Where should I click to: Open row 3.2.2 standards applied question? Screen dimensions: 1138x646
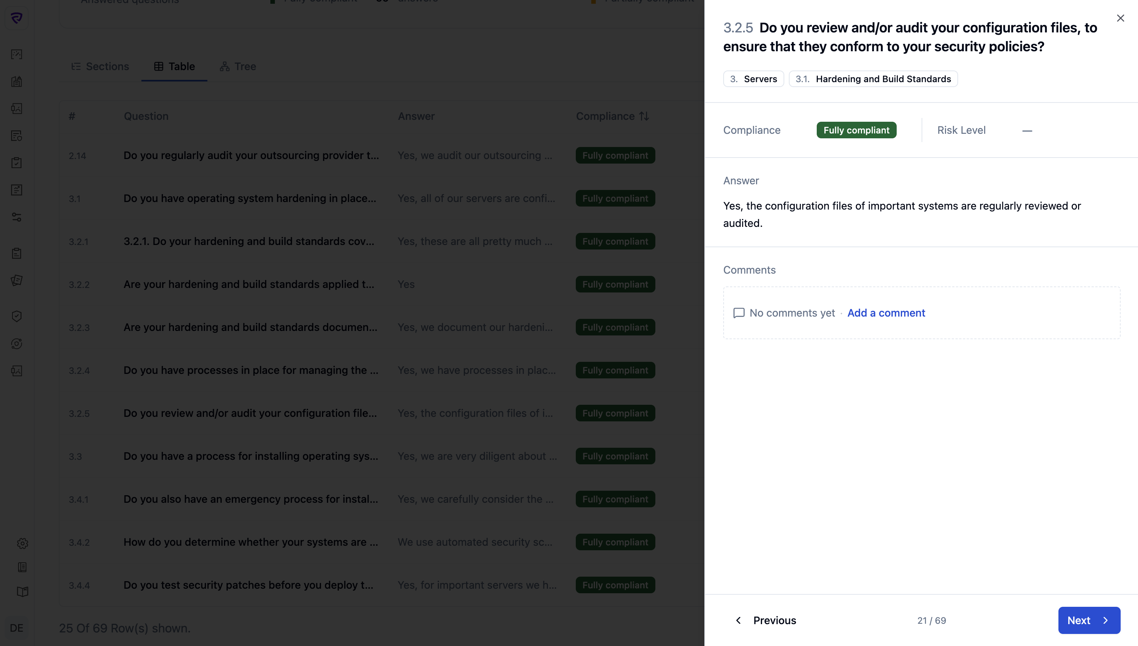(248, 285)
